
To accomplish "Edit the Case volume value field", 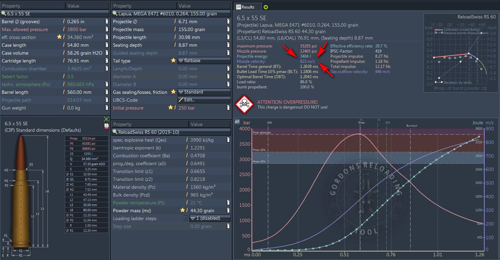I will point(82,53).
